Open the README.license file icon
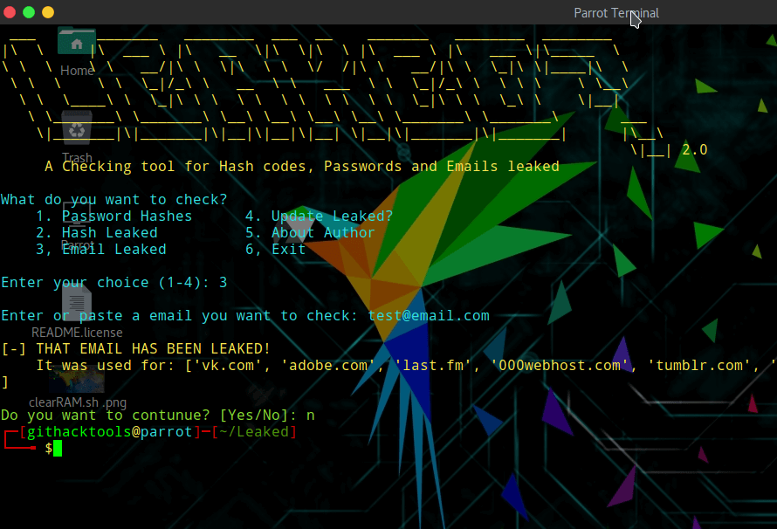The width and height of the screenshot is (777, 529). tap(77, 302)
